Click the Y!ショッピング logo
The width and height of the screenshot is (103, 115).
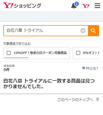22,5
